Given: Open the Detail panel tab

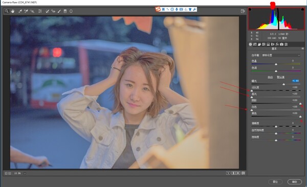Looking at the screenshot, I should click(x=259, y=44).
